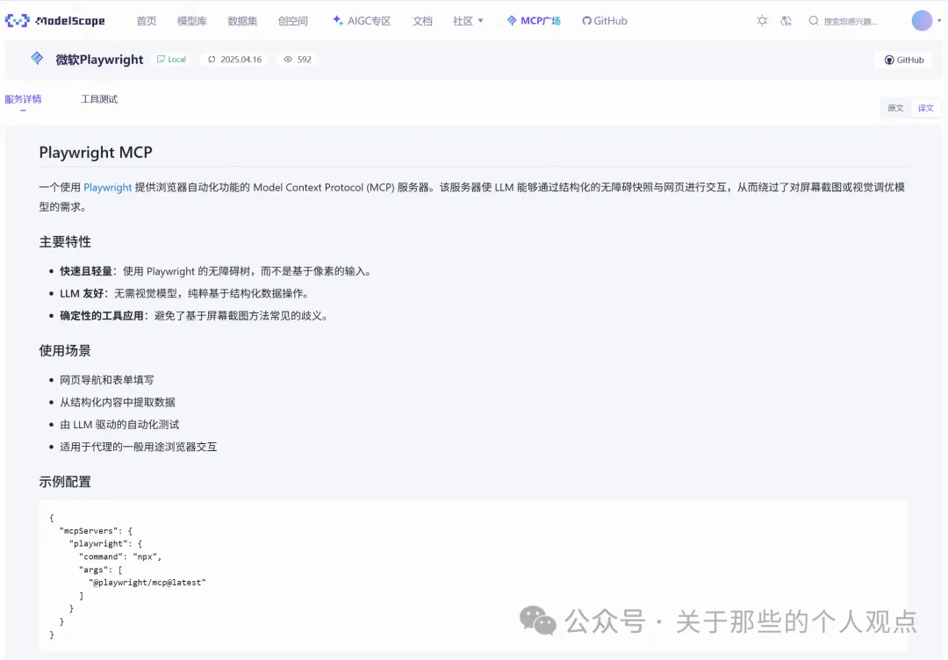
Task: Select the 原文 original text toggle
Action: 895,108
